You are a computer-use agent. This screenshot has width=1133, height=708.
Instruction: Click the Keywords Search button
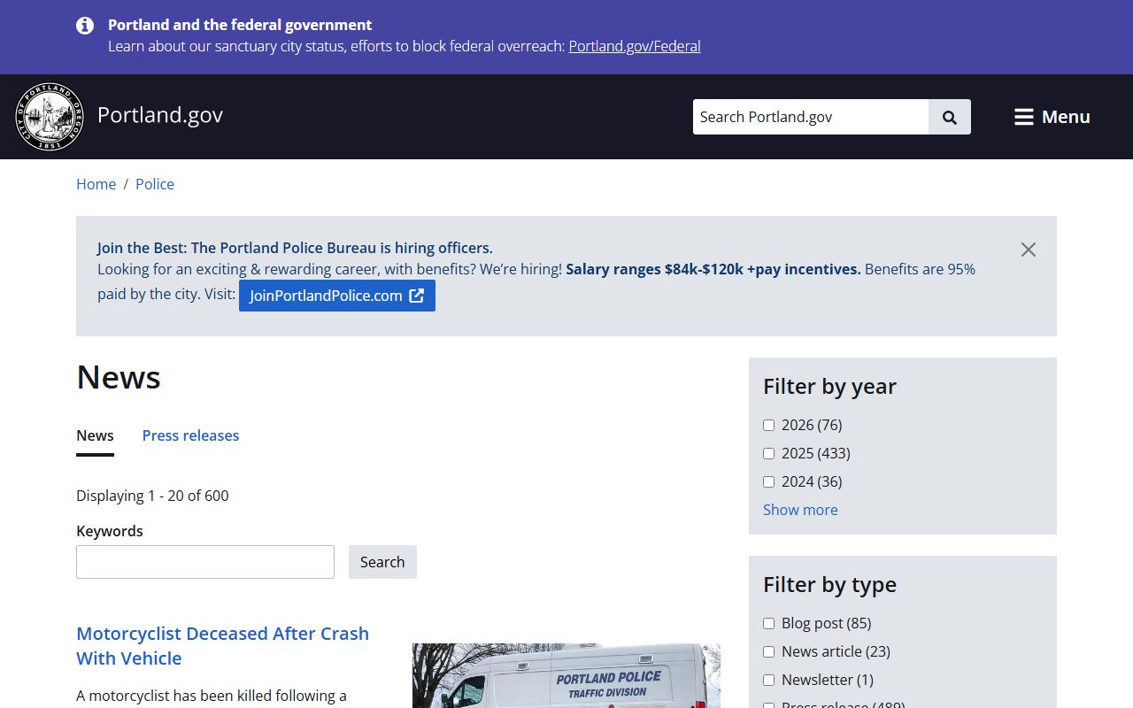[x=382, y=562]
